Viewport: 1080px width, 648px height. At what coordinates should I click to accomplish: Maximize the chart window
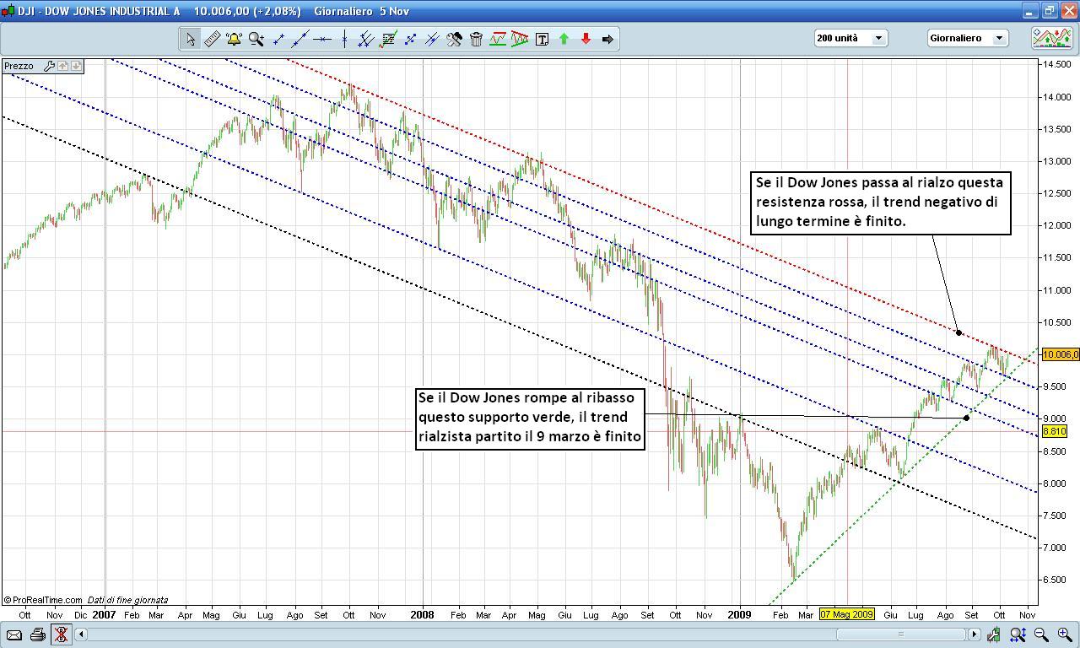click(x=1049, y=11)
